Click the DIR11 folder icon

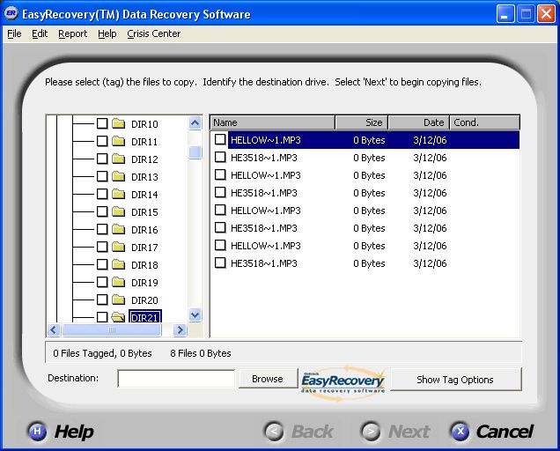tap(118, 141)
